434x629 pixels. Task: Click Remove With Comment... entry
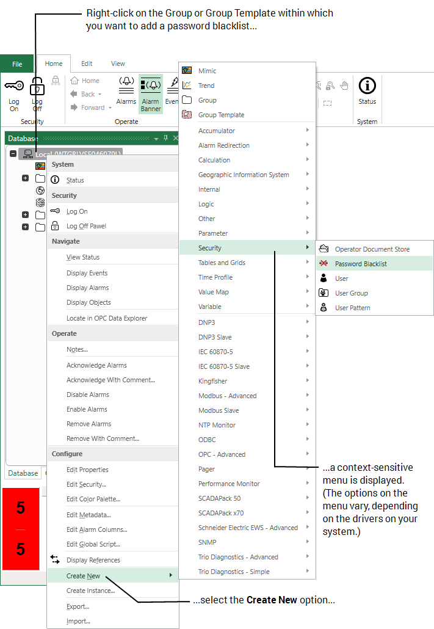(113, 438)
